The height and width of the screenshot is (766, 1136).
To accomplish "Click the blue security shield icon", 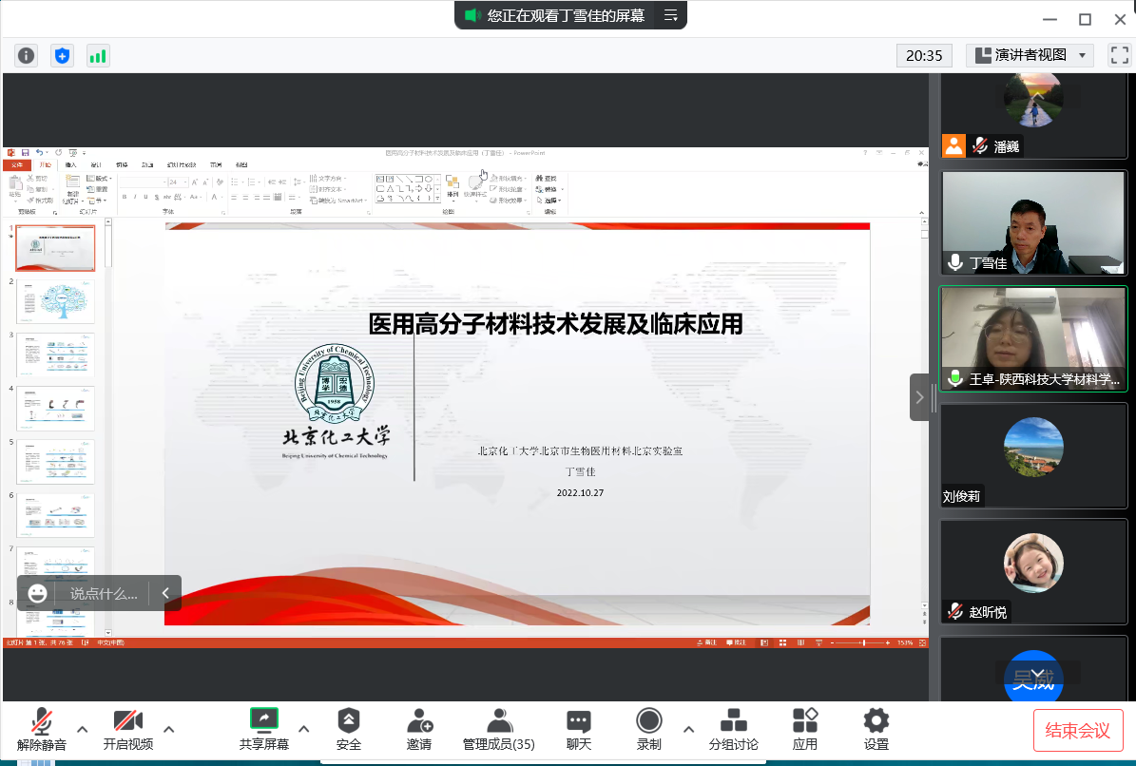I will 62,55.
